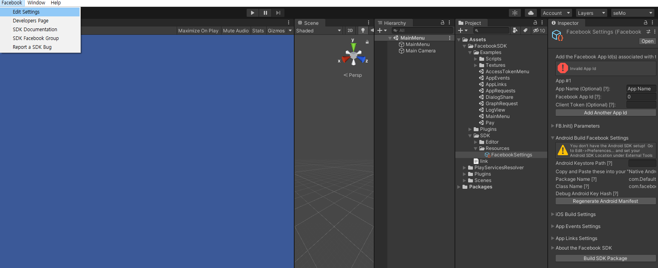Toggle the Scene lighting bulb icon

[363, 30]
